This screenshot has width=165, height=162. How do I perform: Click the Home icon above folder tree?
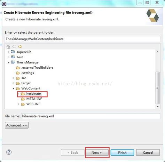pyautogui.click(x=8, y=47)
